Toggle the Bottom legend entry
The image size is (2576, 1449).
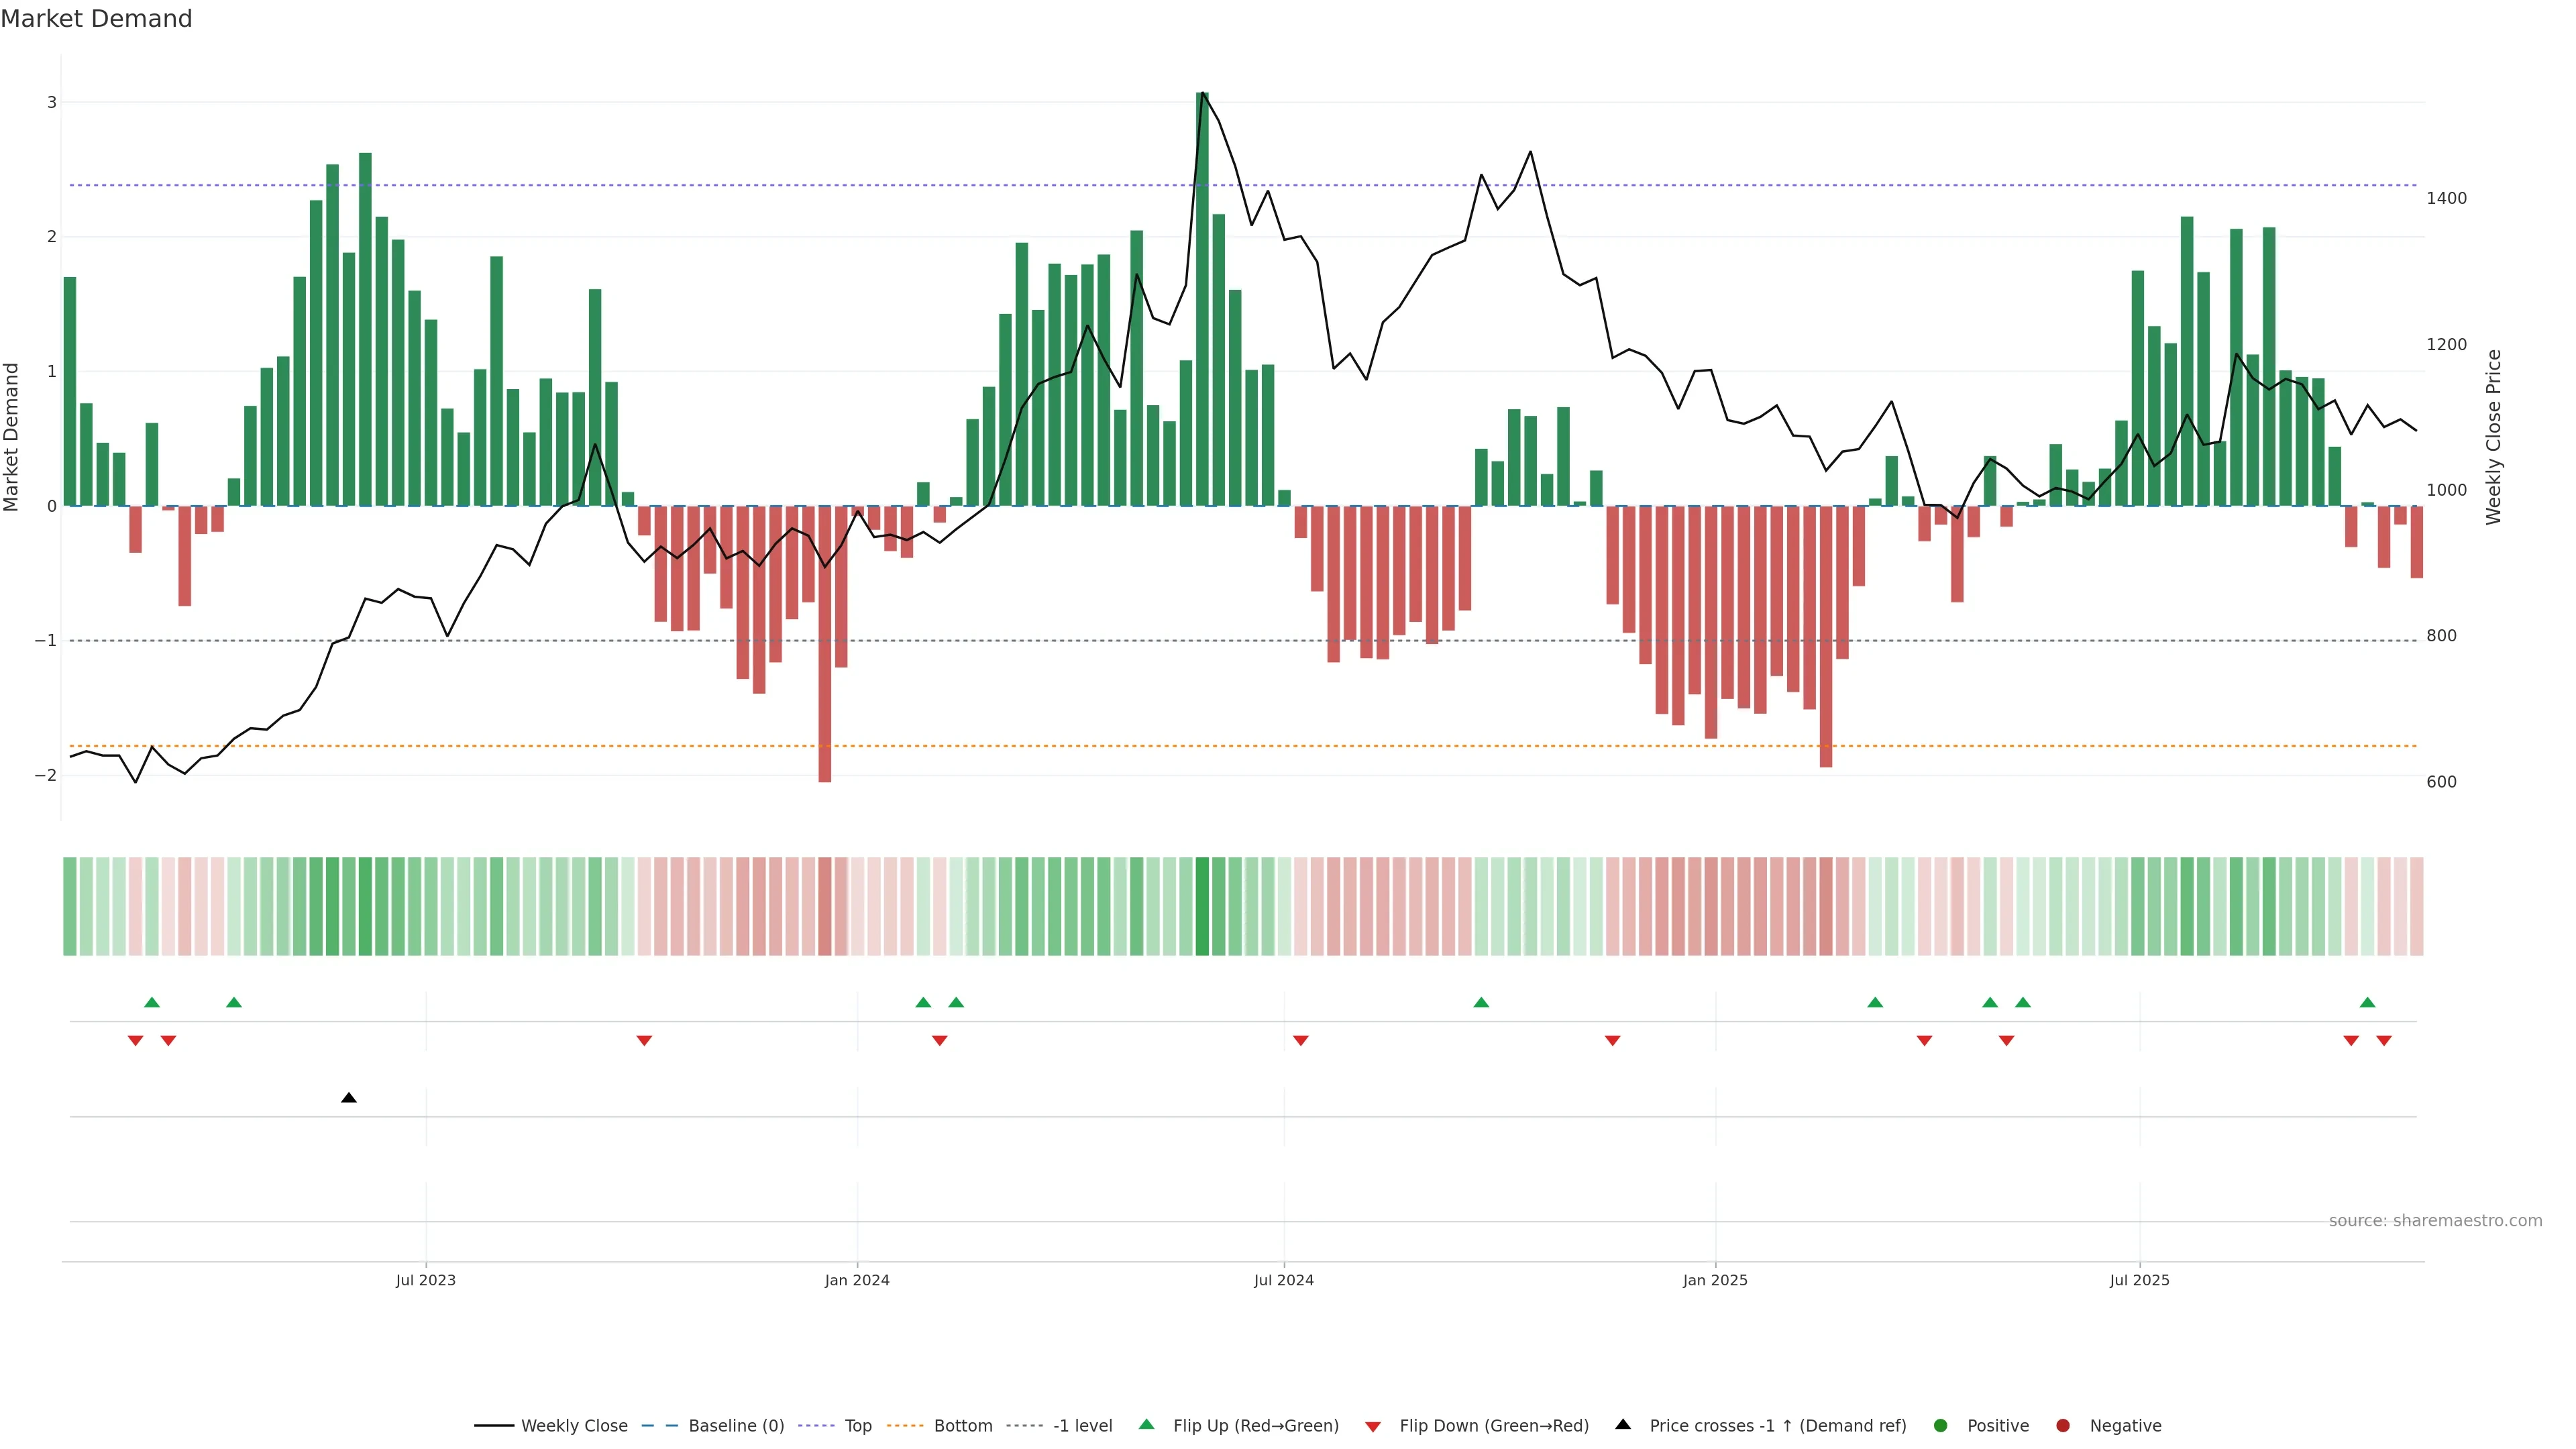(962, 1426)
